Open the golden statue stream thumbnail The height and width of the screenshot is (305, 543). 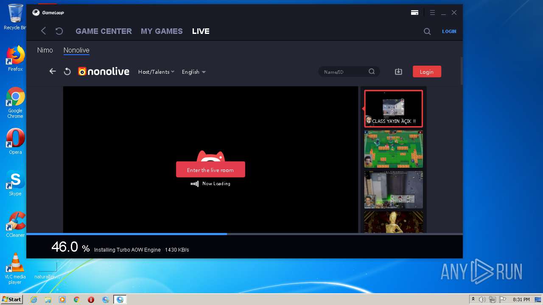(393, 222)
